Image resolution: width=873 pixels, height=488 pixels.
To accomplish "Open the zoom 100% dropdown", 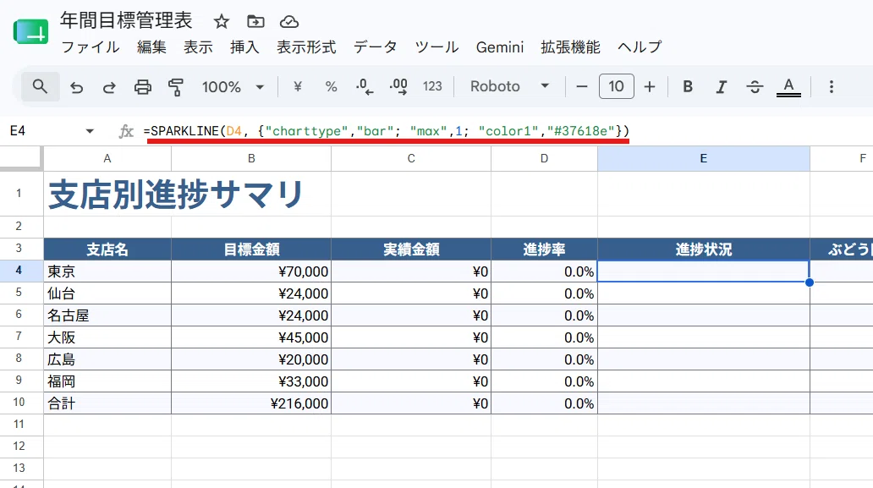I will [233, 87].
